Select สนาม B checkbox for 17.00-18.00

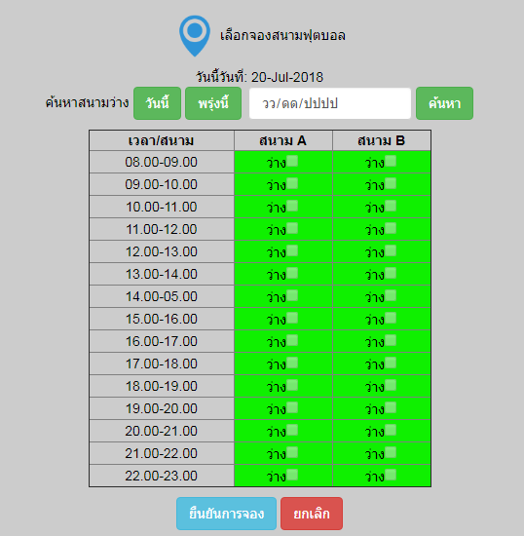[x=391, y=363]
